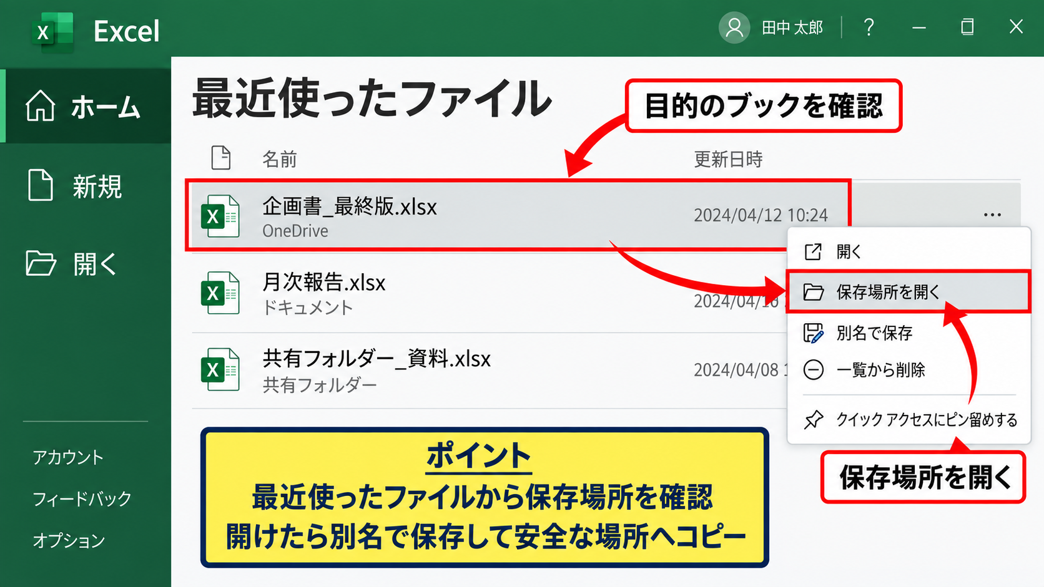Choose クイック アクセスにピン留めする from the menu

[x=909, y=420]
